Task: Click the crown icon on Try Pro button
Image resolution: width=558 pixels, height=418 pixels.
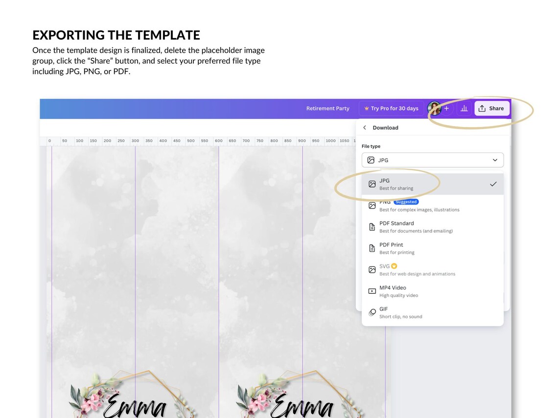Action: tap(367, 108)
